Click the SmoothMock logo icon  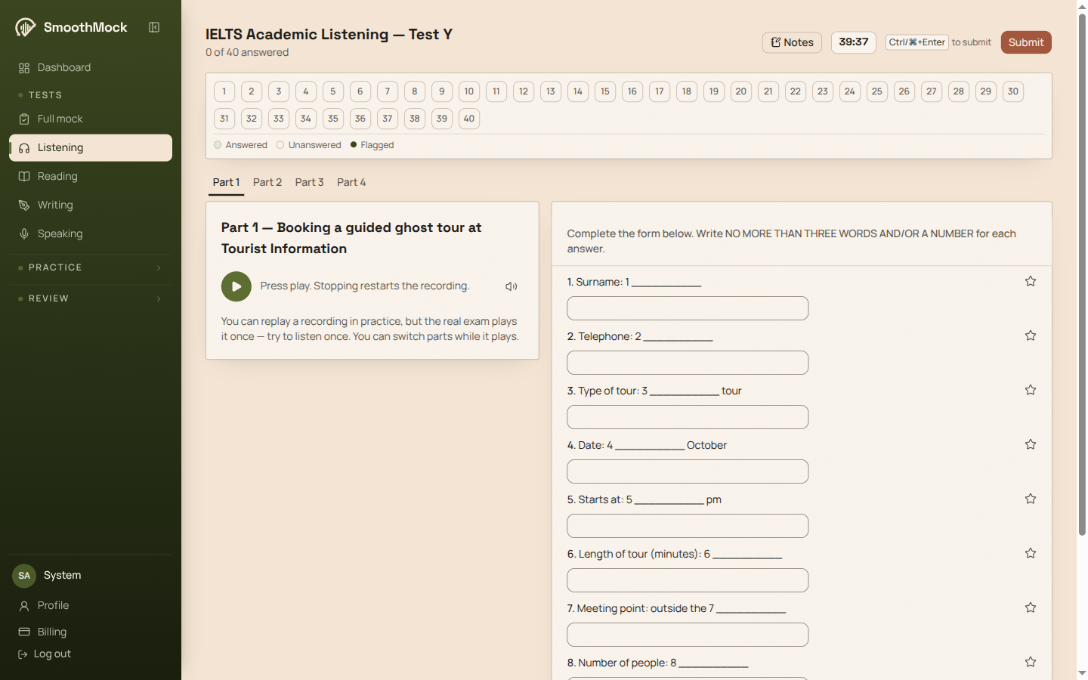click(25, 28)
